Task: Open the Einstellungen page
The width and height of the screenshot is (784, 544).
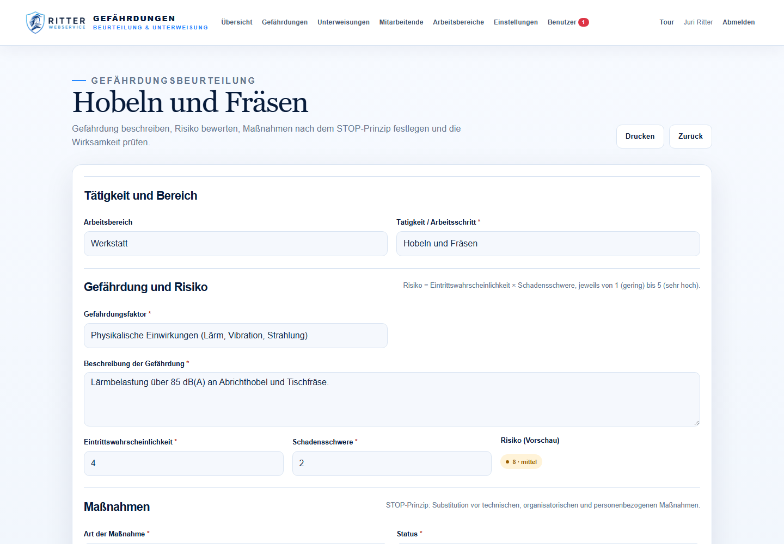Action: (516, 22)
